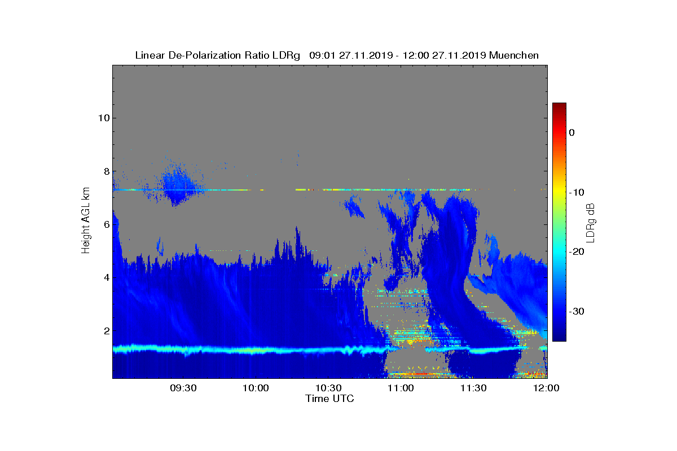The image size is (677, 451).
Task: Click the 11:00 time tick label
Action: coord(401,388)
